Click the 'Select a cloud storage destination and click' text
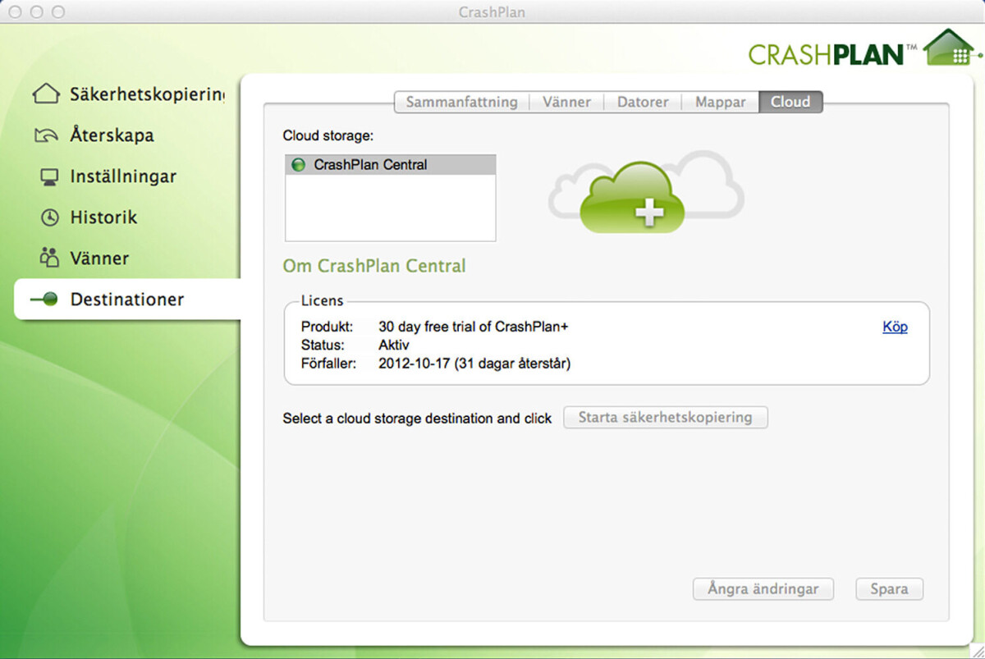985x659 pixels. pos(417,419)
